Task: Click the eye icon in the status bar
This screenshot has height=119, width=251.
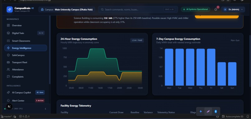Action: click(218, 117)
